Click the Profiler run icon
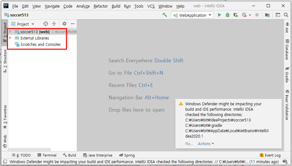Image resolution: width=292 pixels, height=166 pixels. pyautogui.click(x=244, y=15)
